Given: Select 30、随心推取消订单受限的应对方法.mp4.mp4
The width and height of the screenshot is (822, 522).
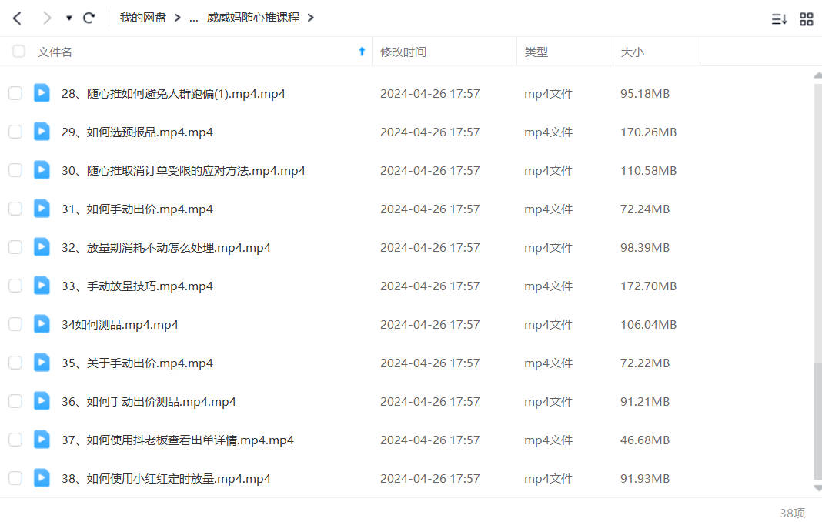Looking at the screenshot, I should click(x=183, y=171).
